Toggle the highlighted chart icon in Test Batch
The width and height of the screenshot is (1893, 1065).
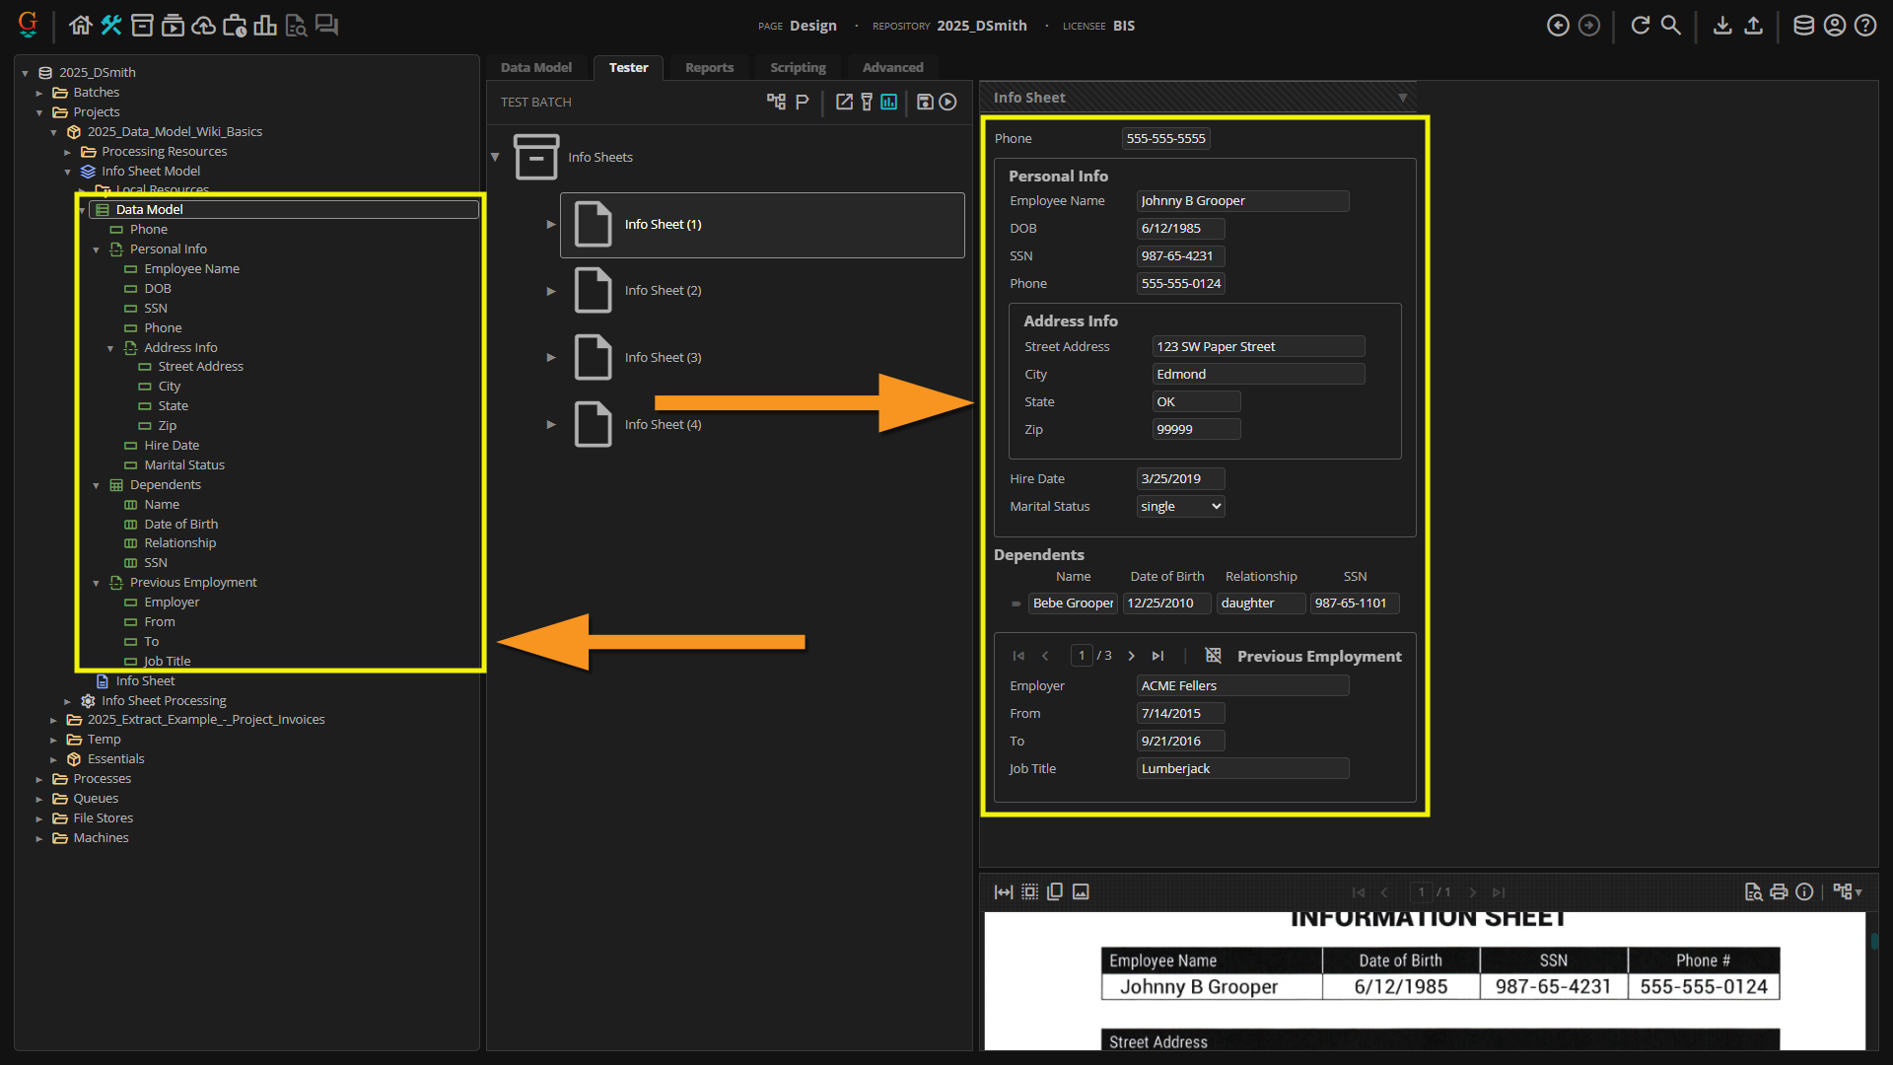[889, 102]
